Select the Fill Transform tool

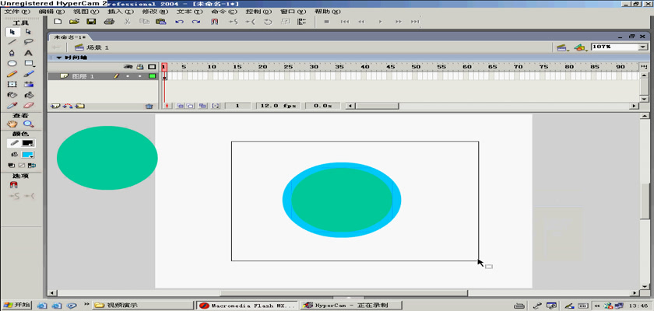28,84
